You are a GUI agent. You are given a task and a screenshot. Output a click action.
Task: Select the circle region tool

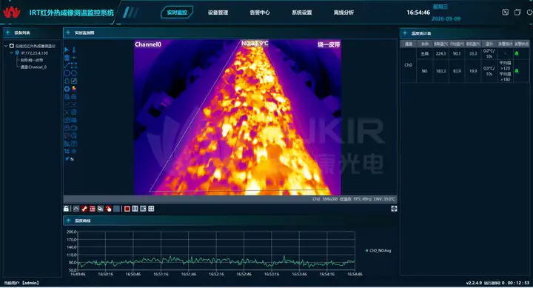[67, 73]
